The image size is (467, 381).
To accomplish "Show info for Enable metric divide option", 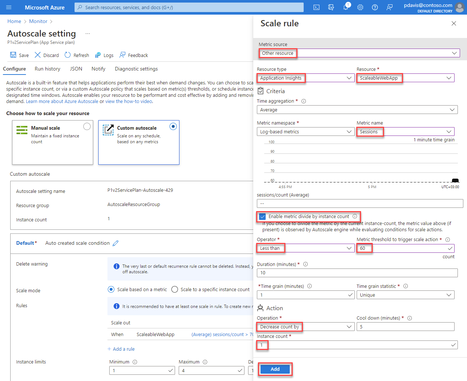I will coord(355,216).
